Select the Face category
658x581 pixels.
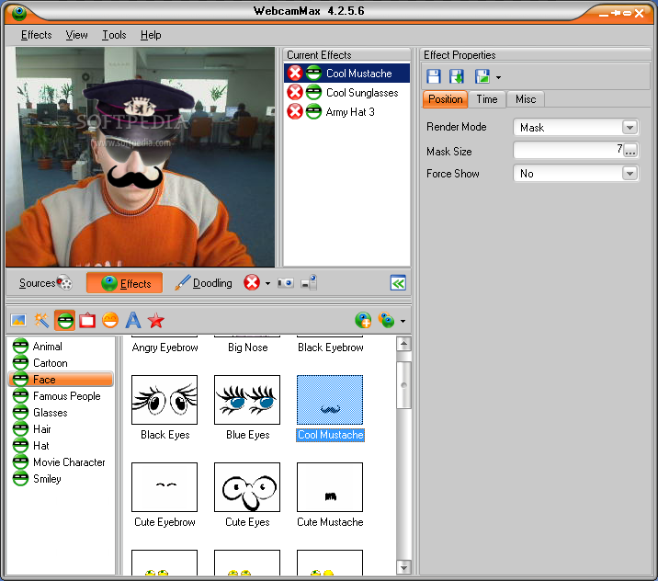point(61,380)
